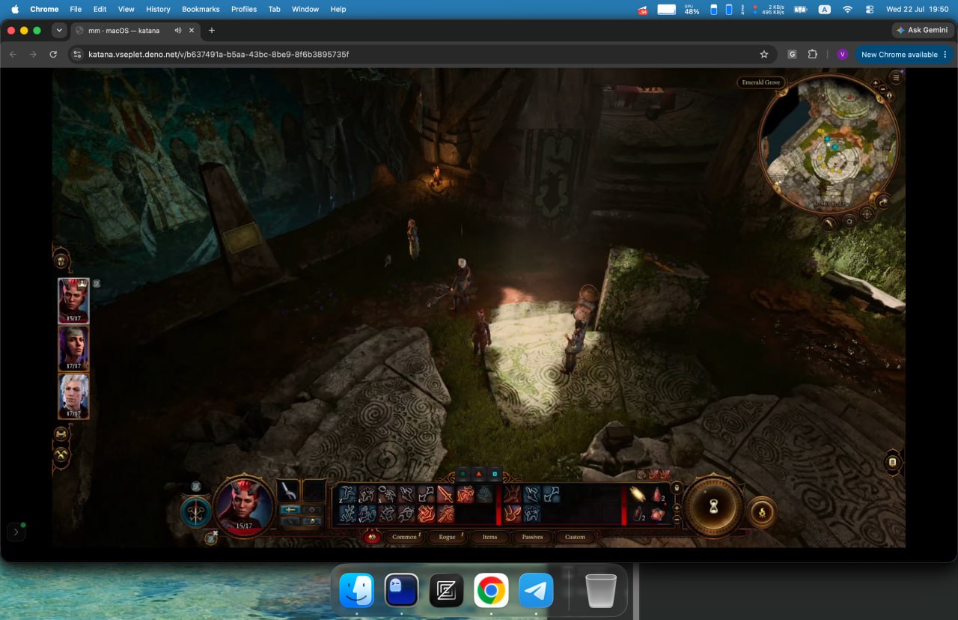Click the Ask Gemini button

(922, 31)
